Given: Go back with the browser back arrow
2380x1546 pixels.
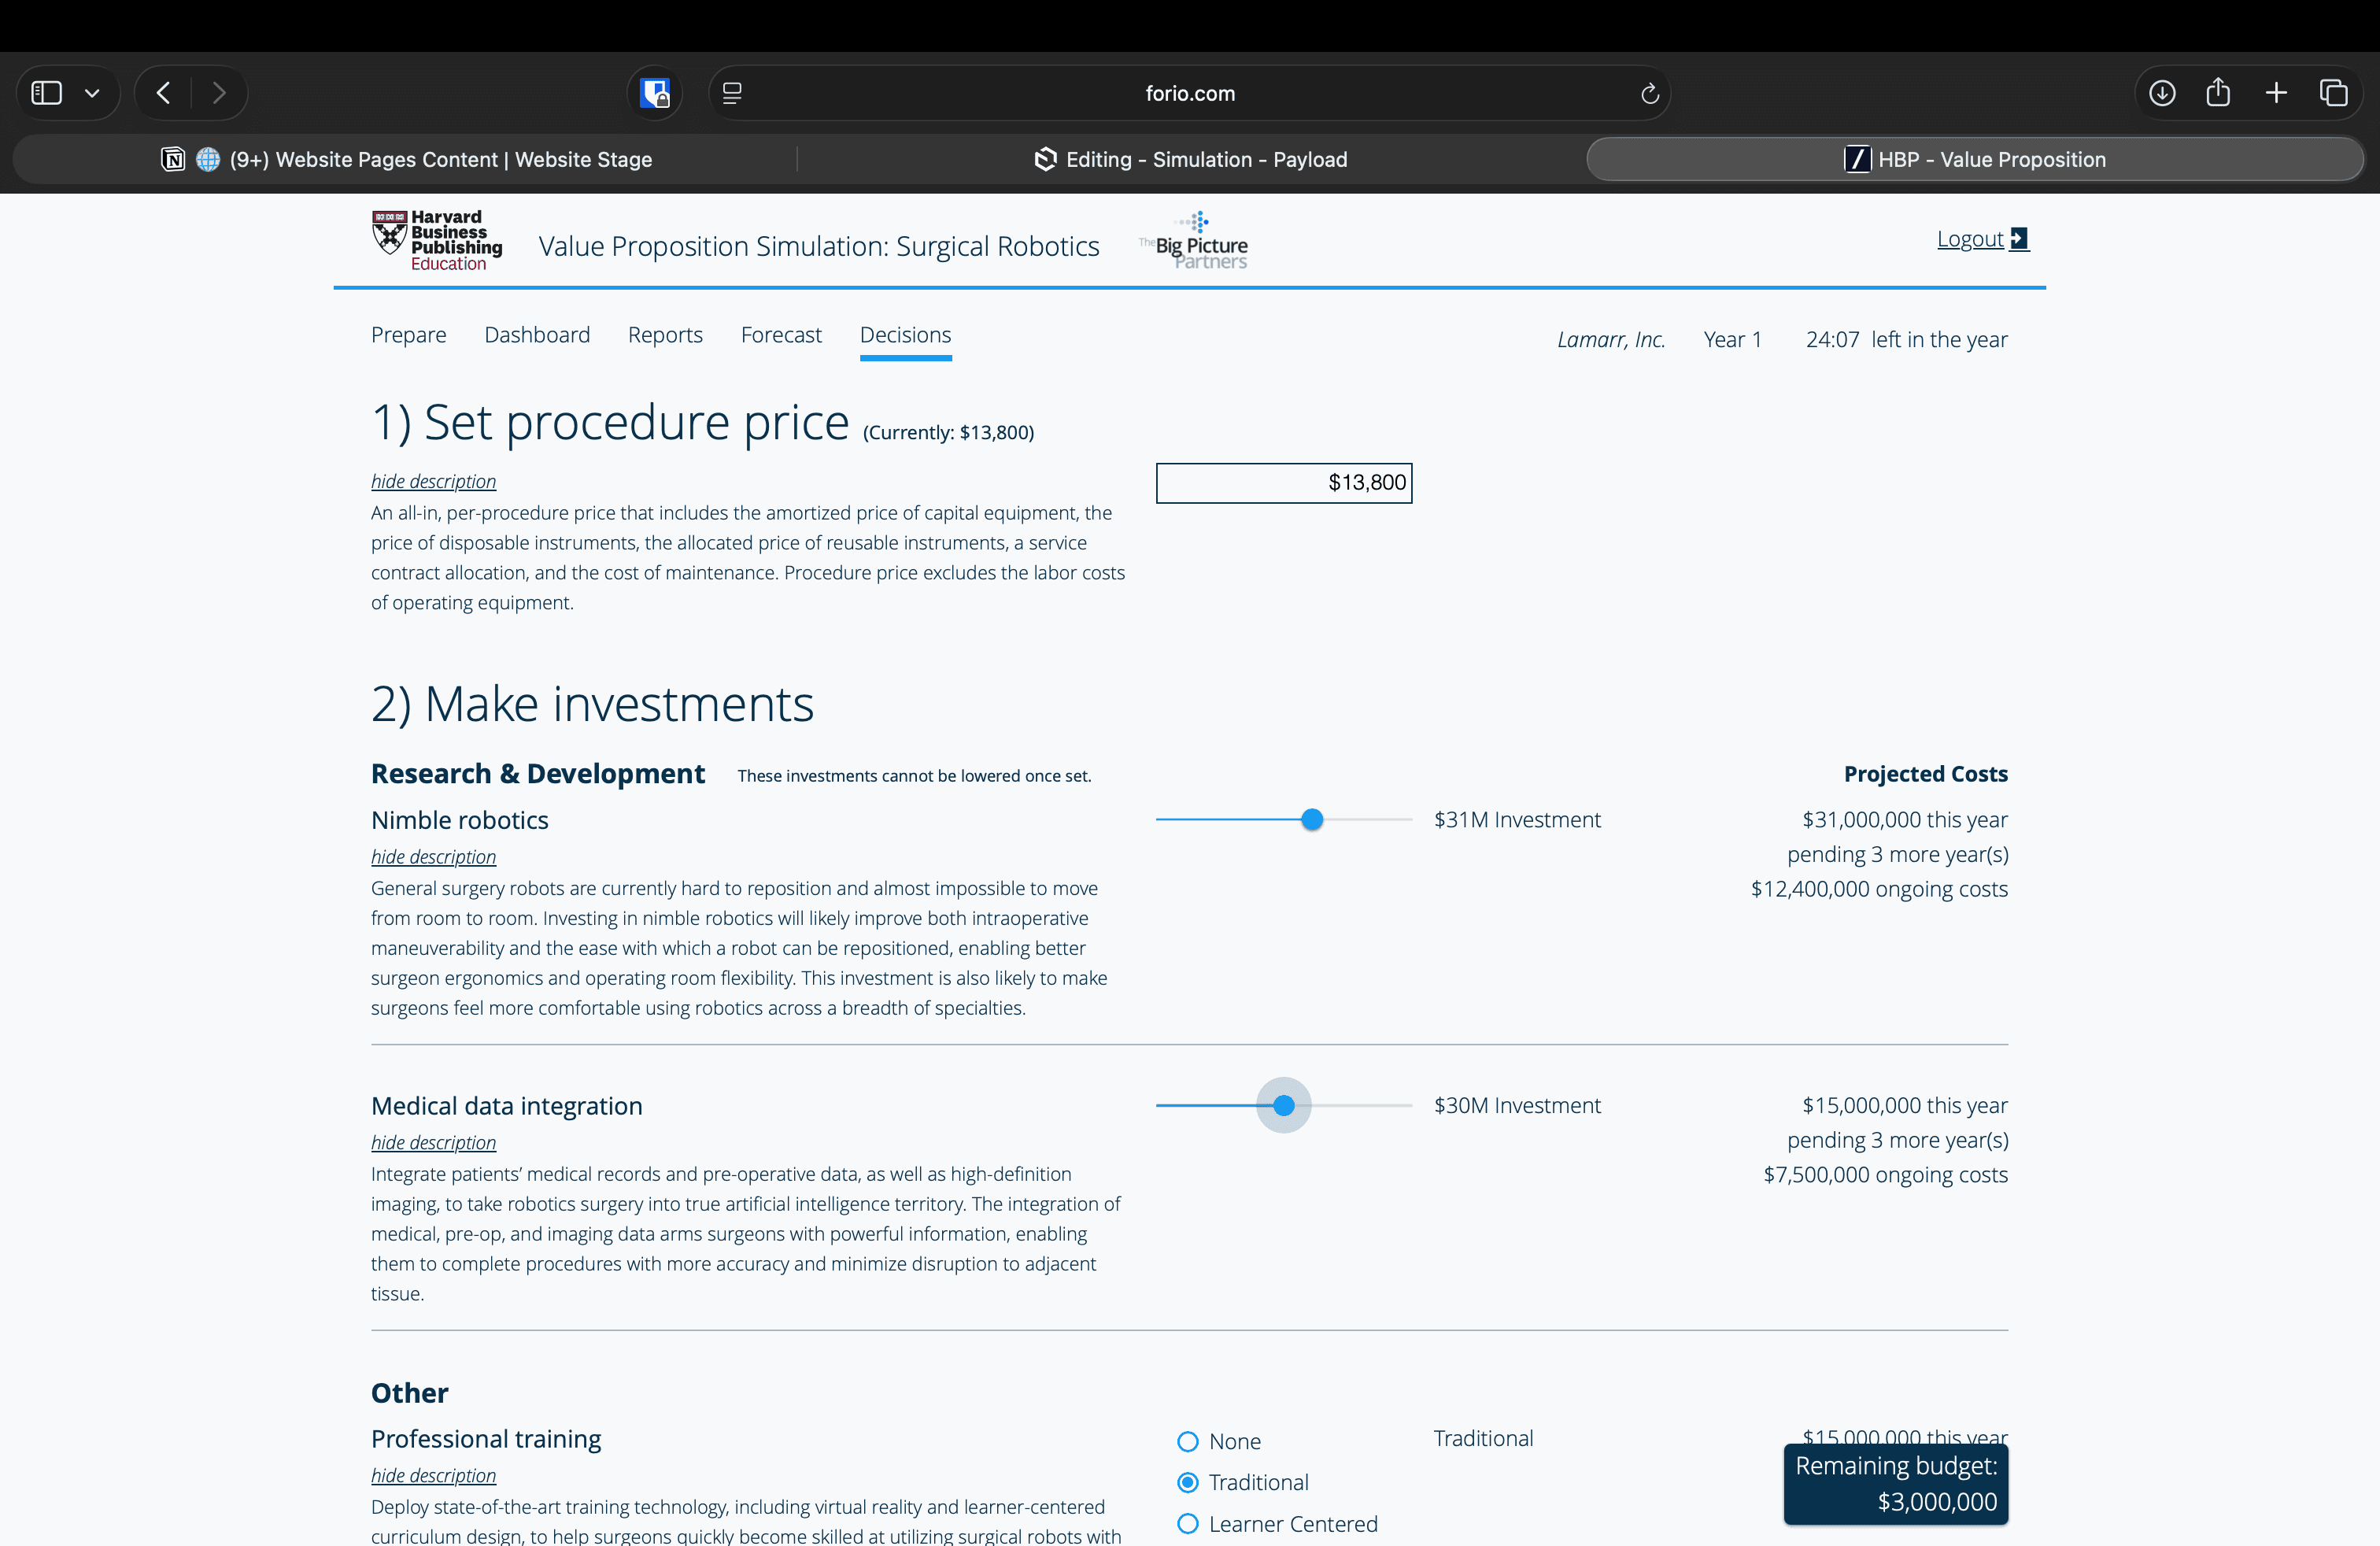Looking at the screenshot, I should tap(164, 93).
